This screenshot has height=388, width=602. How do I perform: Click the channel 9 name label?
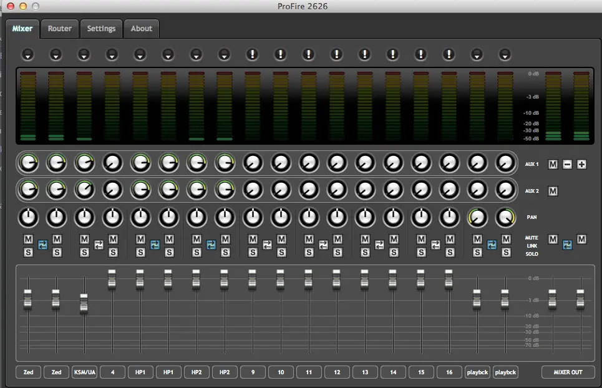pyautogui.click(x=253, y=372)
